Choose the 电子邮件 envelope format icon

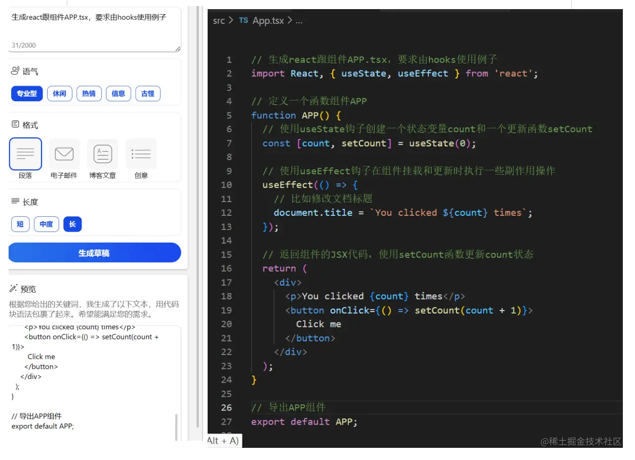click(64, 154)
